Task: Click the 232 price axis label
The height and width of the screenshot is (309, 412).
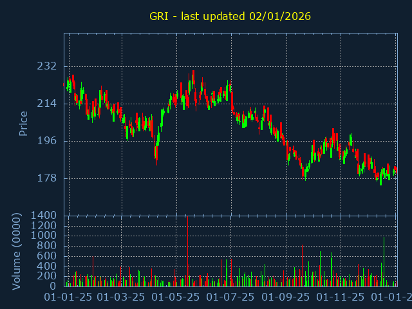Action: coord(46,66)
